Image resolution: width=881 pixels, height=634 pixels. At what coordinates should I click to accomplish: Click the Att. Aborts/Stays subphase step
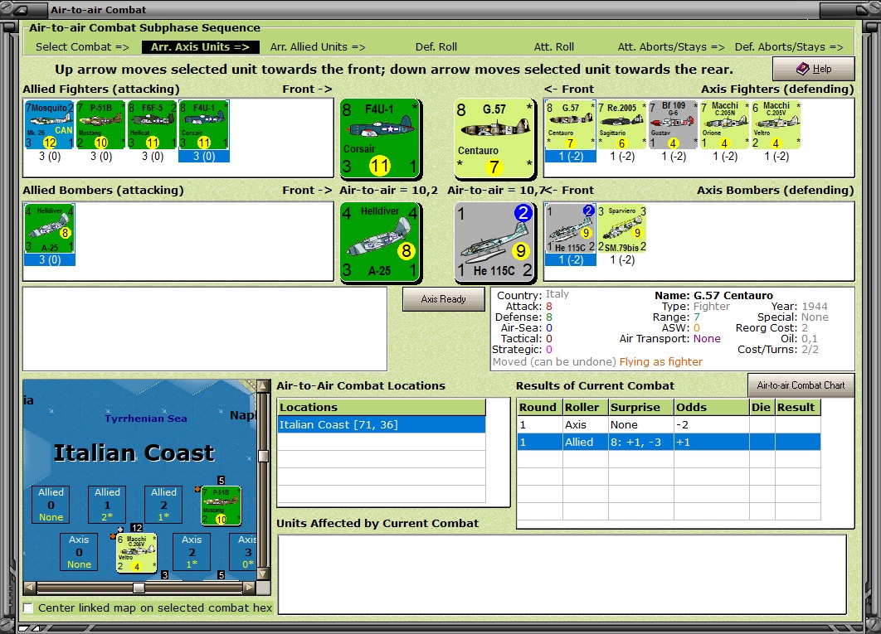click(671, 47)
